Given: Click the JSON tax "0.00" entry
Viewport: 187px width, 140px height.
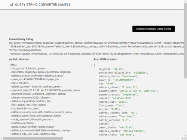Looking at the screenshot, I should tap(107, 84).
